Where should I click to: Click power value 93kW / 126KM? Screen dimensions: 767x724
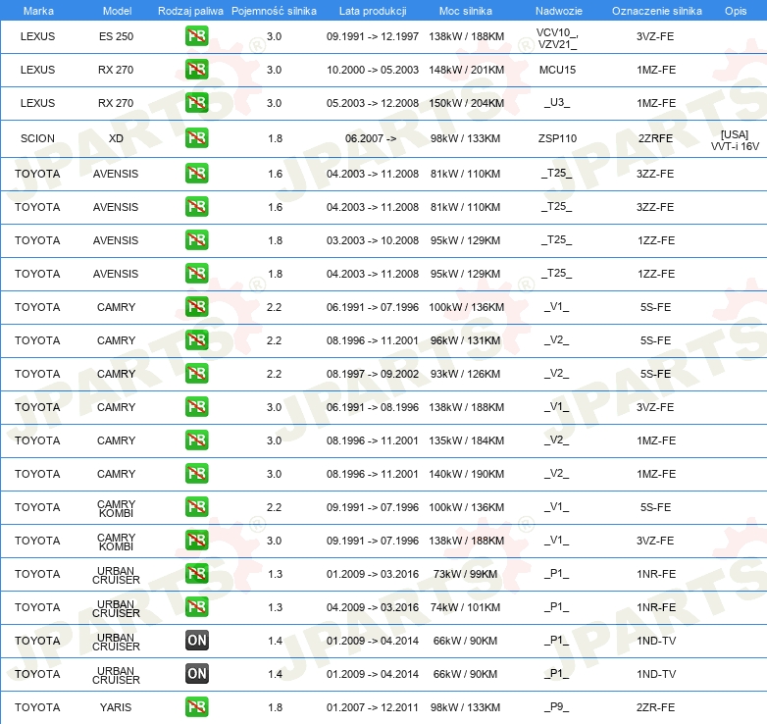(x=465, y=374)
